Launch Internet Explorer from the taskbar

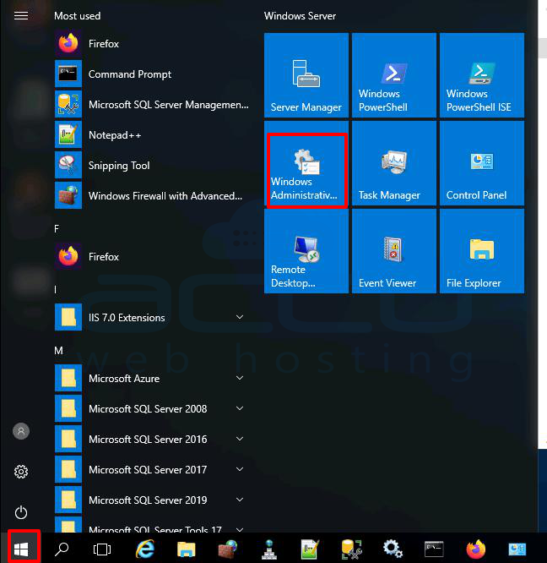tap(145, 549)
